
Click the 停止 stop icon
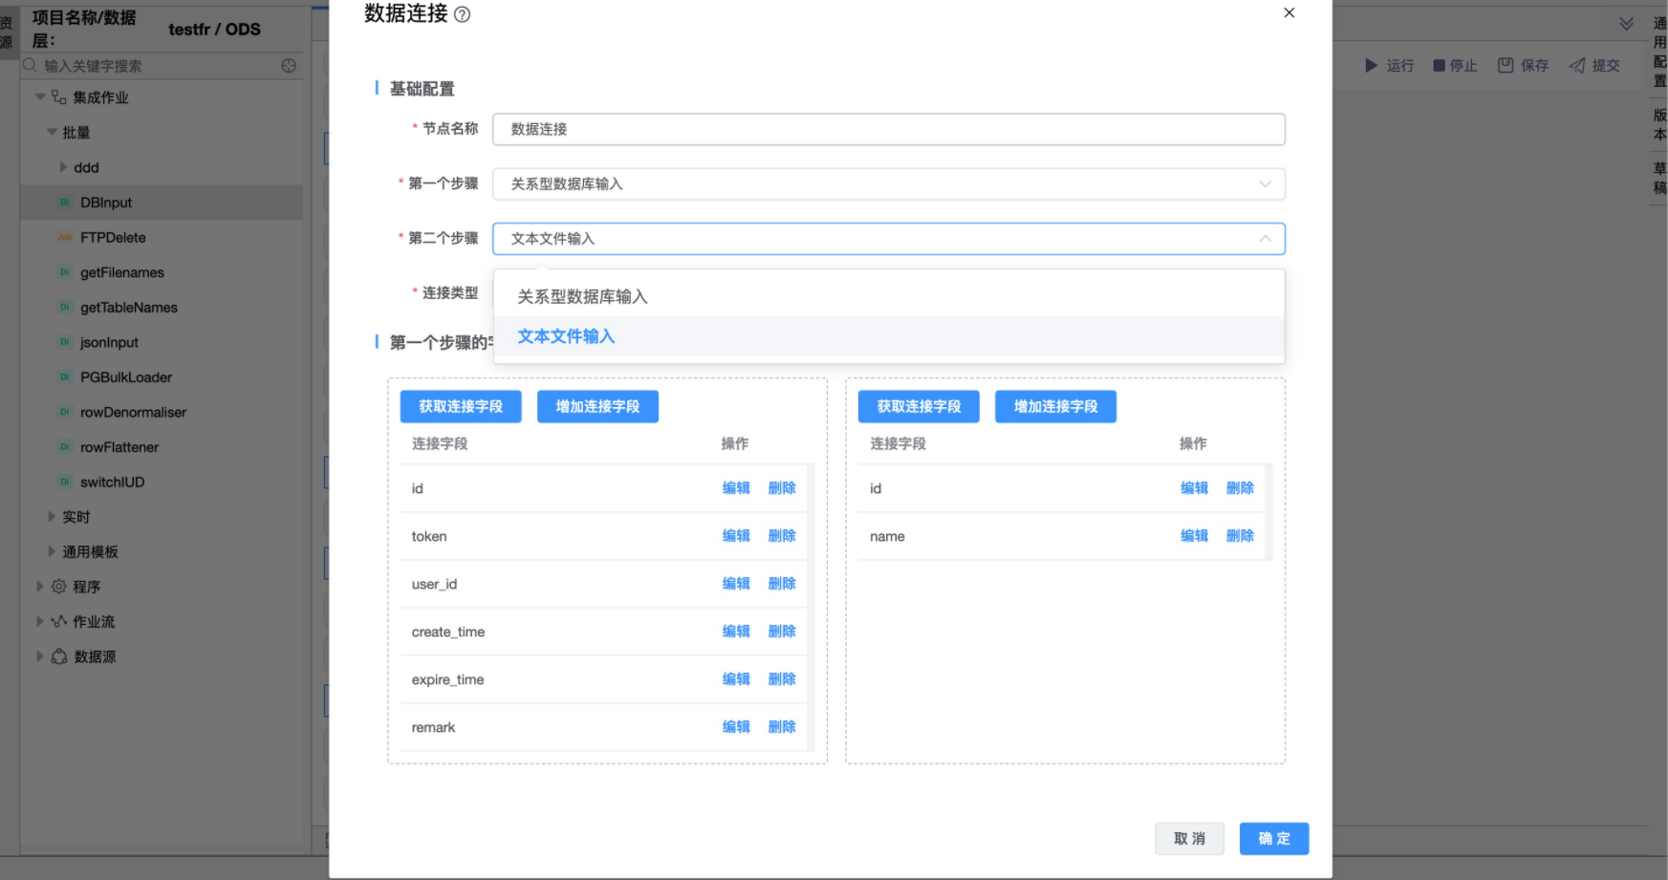1439,66
